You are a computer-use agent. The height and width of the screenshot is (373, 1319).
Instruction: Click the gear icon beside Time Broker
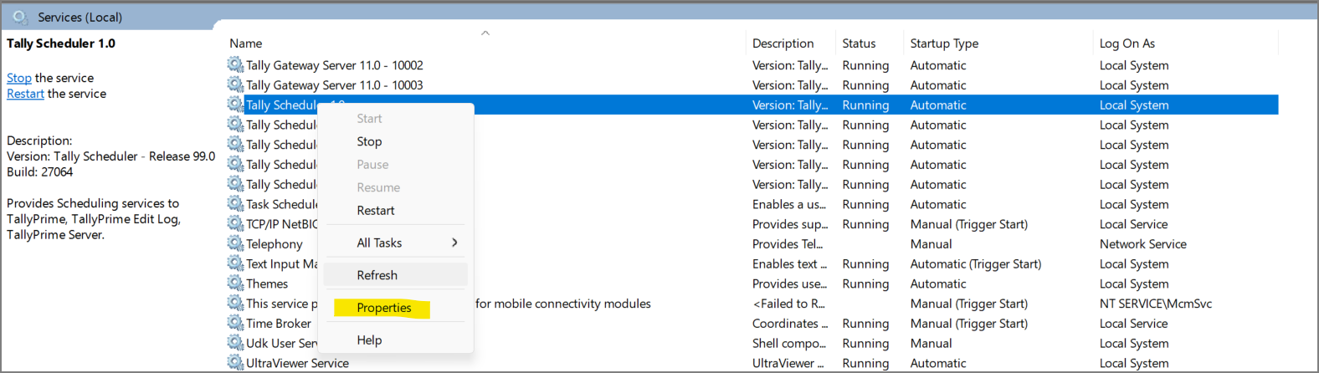[235, 323]
